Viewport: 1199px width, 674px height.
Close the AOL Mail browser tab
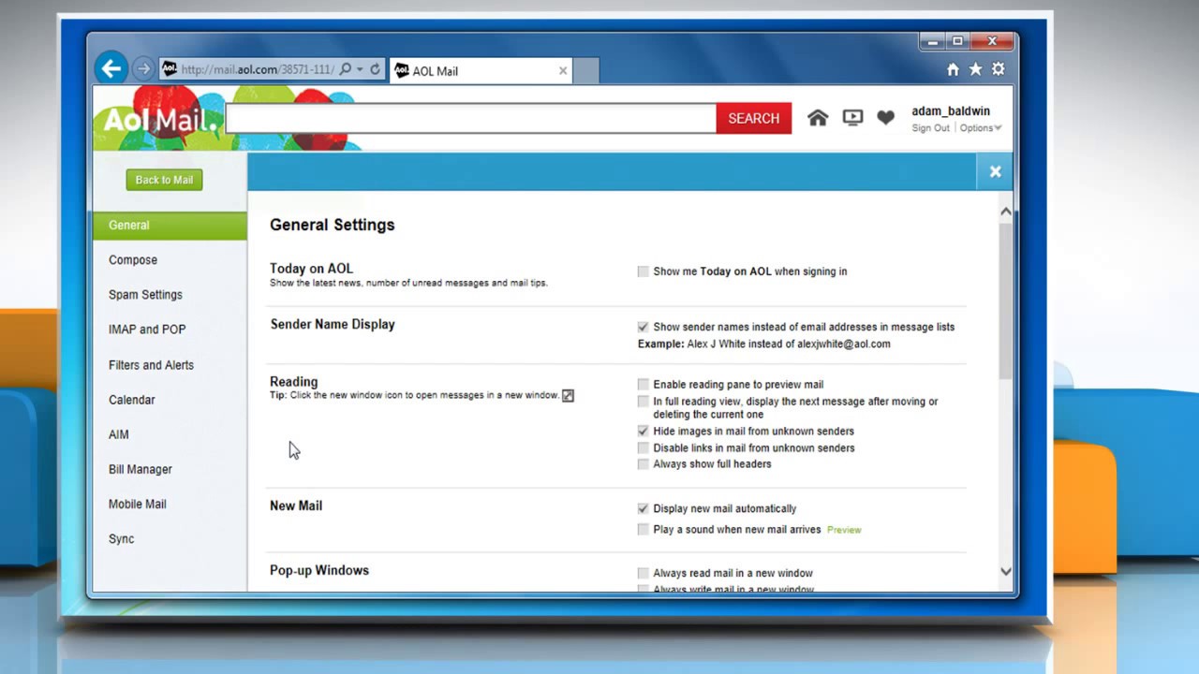click(x=563, y=70)
